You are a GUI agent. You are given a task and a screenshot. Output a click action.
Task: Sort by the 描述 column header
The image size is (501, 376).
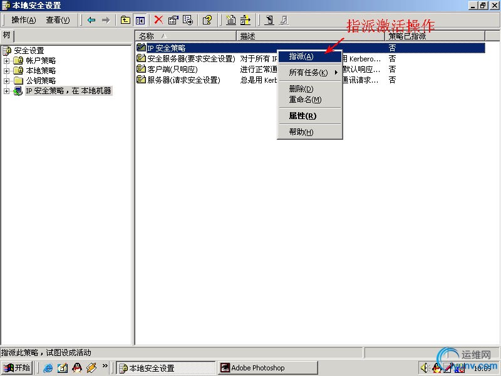311,36
